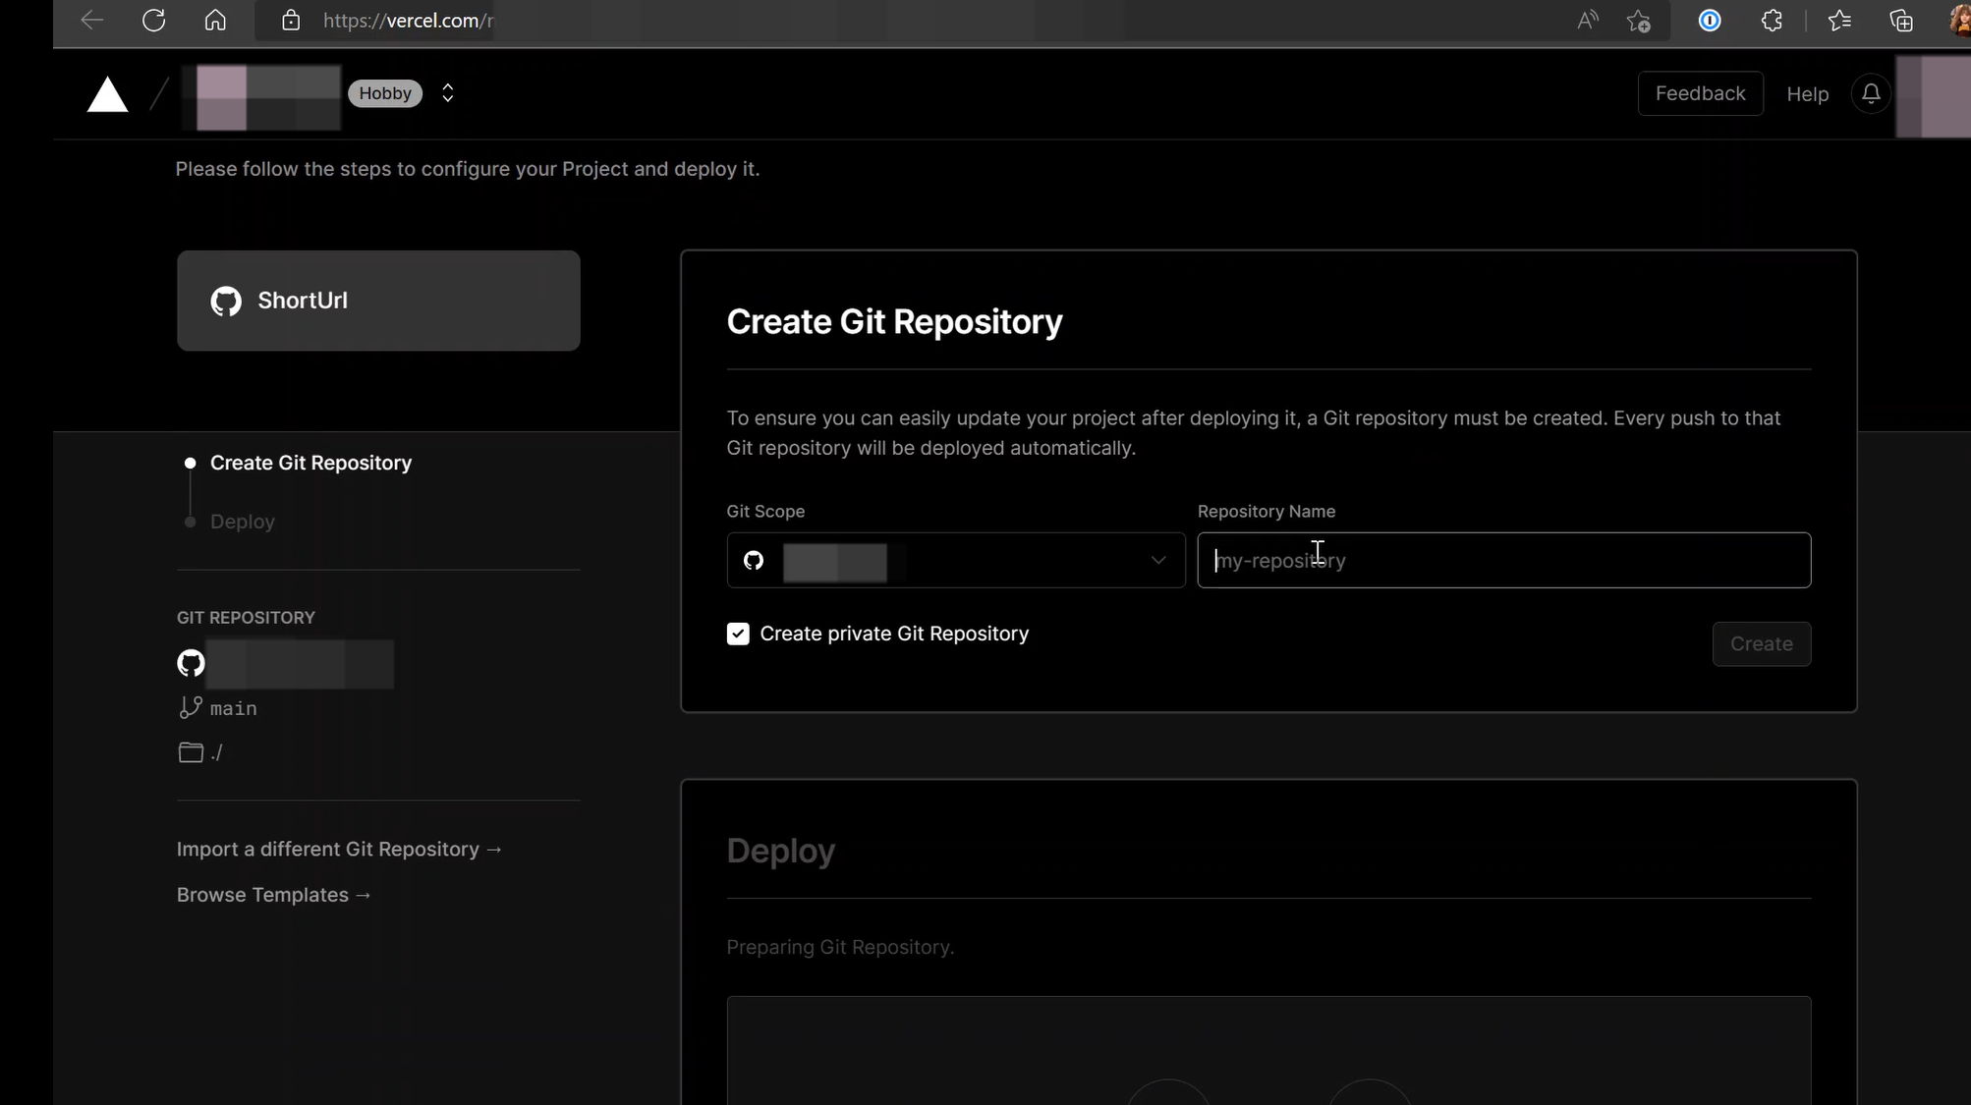The height and width of the screenshot is (1105, 1971).
Task: Reload the current page
Action: point(153,21)
